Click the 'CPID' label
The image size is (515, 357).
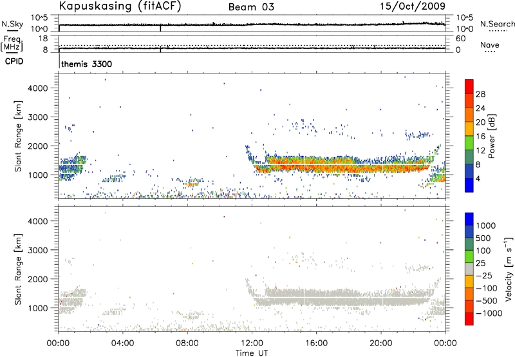pyautogui.click(x=14, y=61)
